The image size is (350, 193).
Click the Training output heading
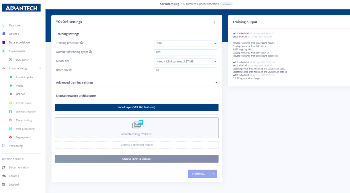click(x=245, y=22)
